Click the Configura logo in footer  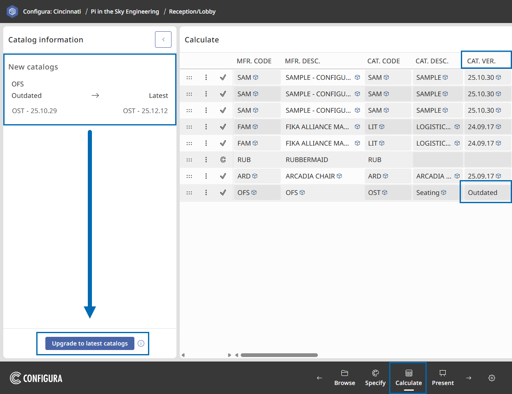coord(36,378)
